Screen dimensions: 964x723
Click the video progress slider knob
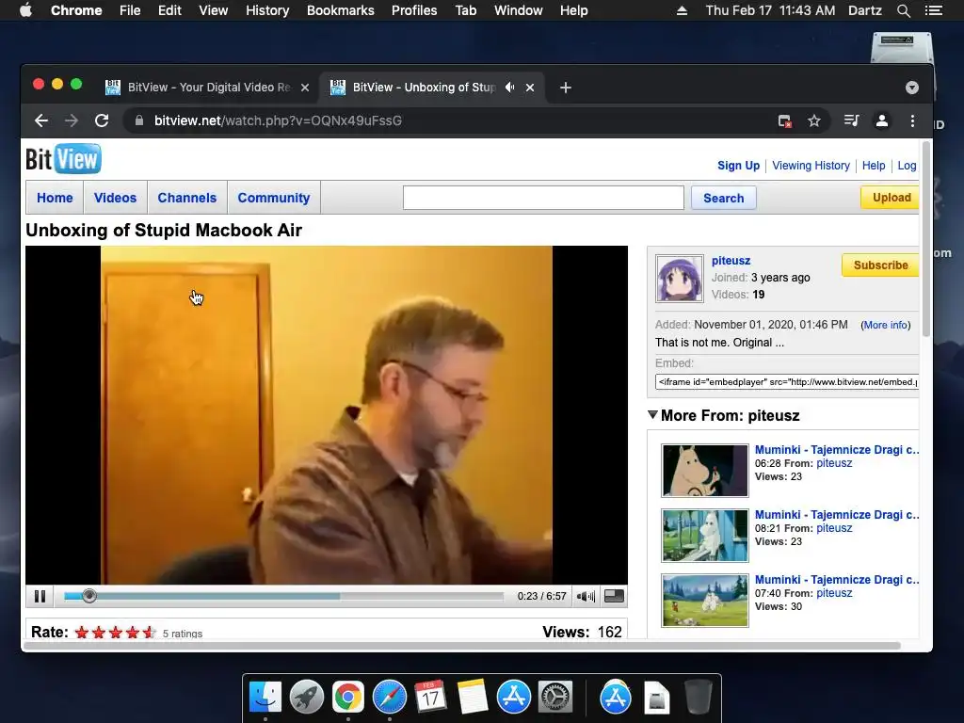[89, 596]
